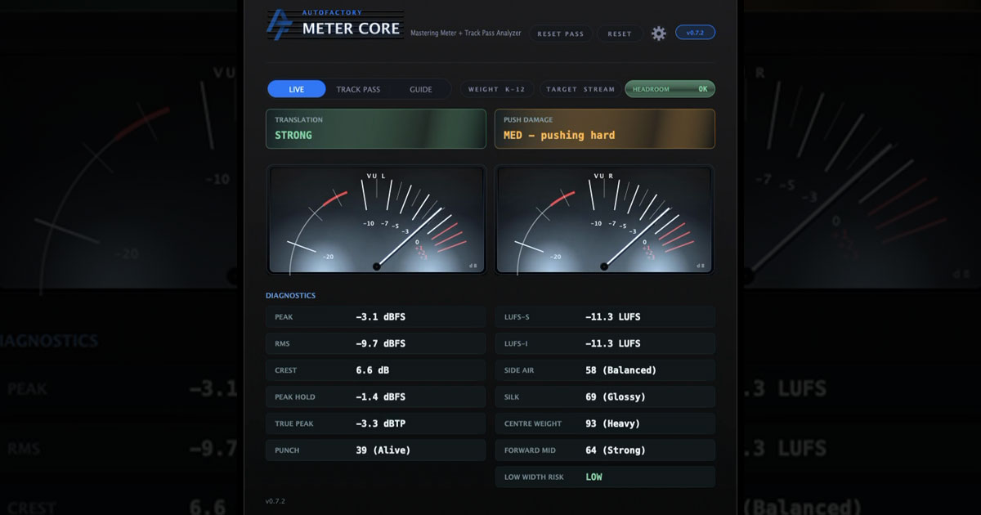This screenshot has width=981, height=515.
Task: Click the Reset button
Action: (620, 34)
